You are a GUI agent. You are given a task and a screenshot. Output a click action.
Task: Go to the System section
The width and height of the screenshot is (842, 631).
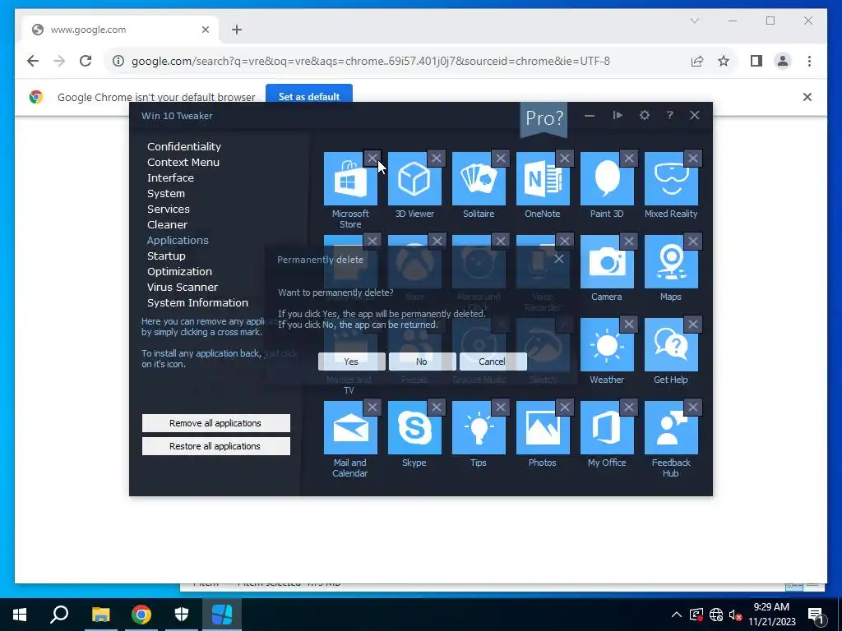pos(166,193)
